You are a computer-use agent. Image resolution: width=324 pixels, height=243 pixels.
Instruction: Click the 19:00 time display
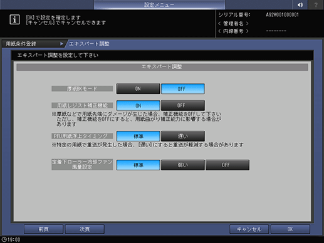[x=14, y=239]
